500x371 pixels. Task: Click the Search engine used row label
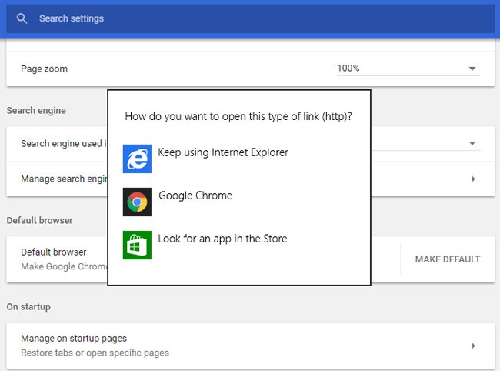tap(64, 144)
